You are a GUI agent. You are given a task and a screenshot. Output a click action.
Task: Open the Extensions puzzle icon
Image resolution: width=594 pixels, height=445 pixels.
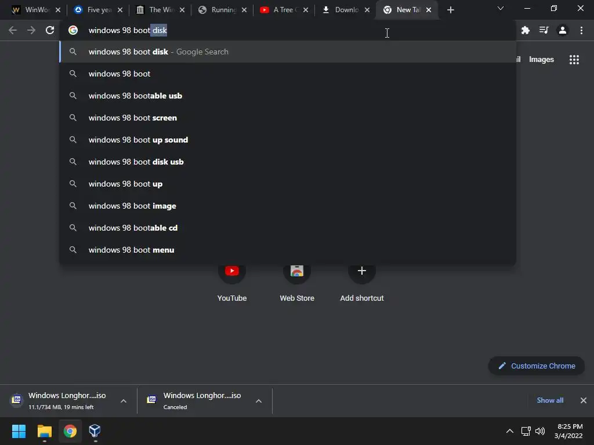(x=525, y=30)
